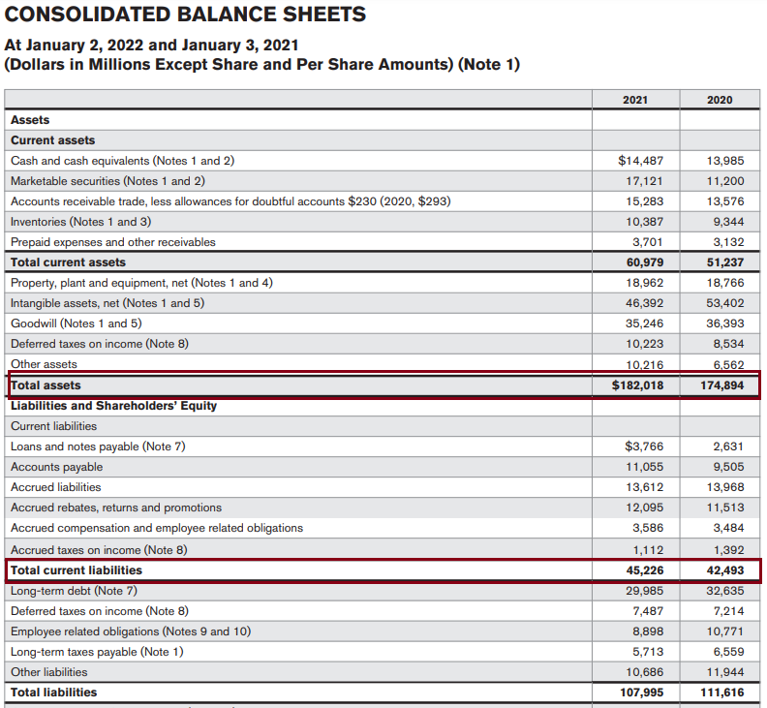The image size is (767, 708).
Task: Click the Accounts payable row label
Action: tap(56, 467)
